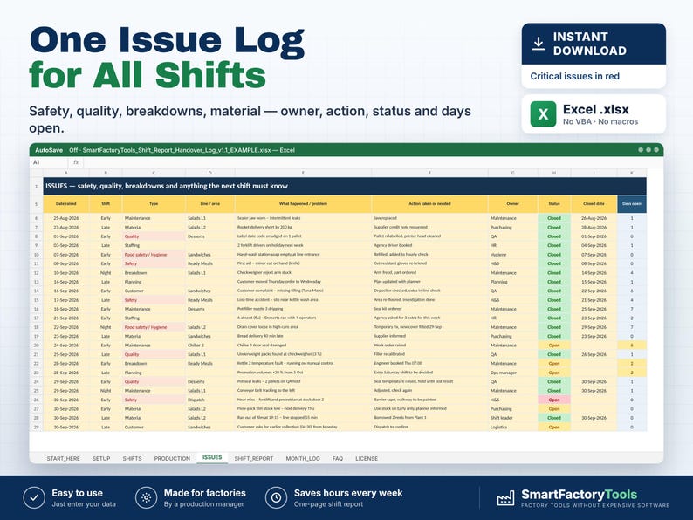Select column E header
Viewport: 693px width, 520px height.
coord(303,173)
